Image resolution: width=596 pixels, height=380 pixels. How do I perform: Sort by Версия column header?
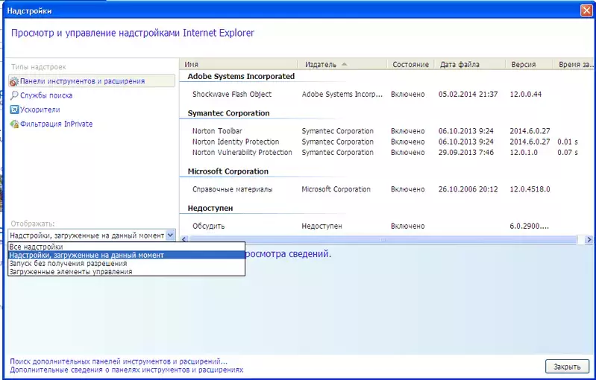529,64
